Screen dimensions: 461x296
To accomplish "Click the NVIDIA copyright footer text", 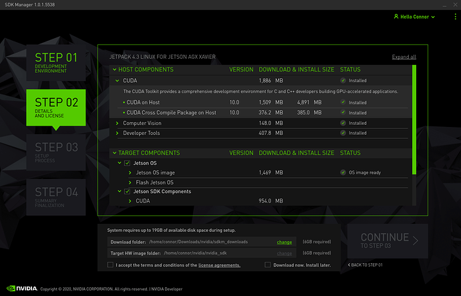I will pos(111,289).
